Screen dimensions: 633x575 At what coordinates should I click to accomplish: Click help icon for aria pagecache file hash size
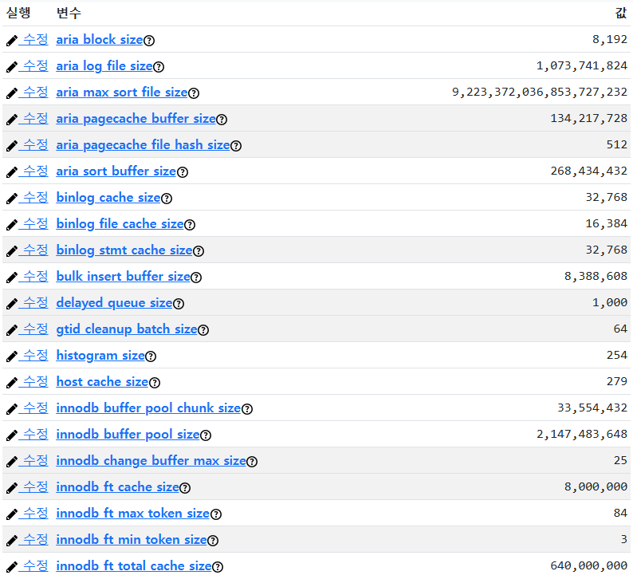coord(236,146)
